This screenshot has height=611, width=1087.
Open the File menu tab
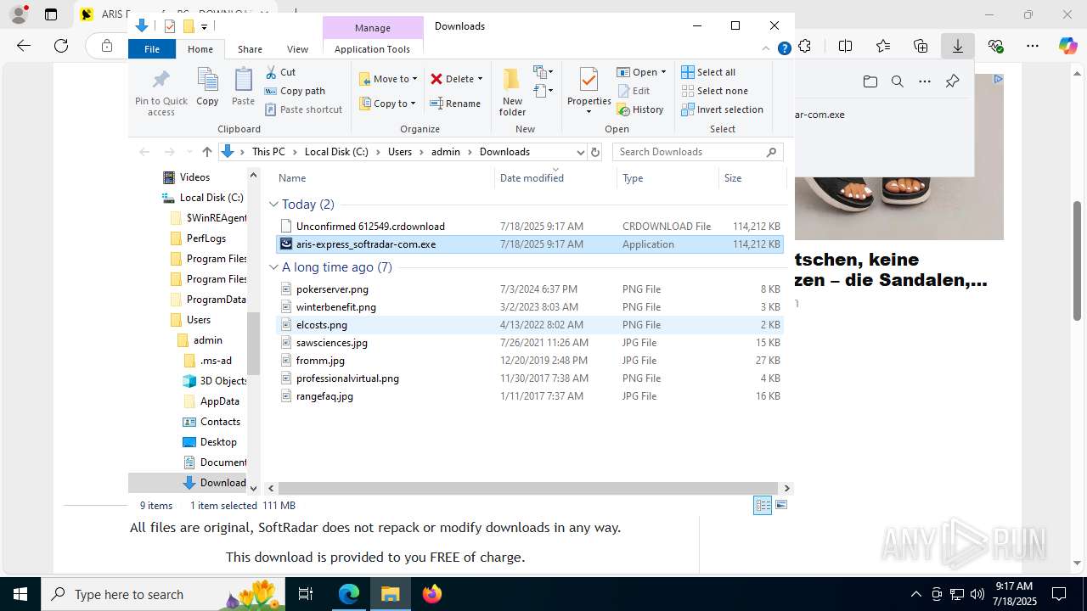[152, 49]
